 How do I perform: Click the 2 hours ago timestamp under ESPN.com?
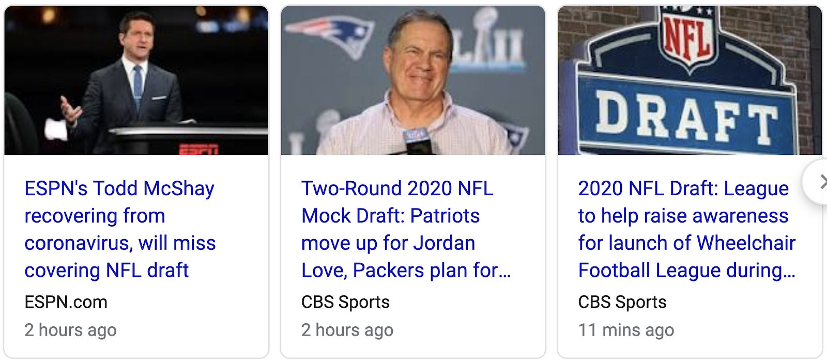pyautogui.click(x=70, y=330)
